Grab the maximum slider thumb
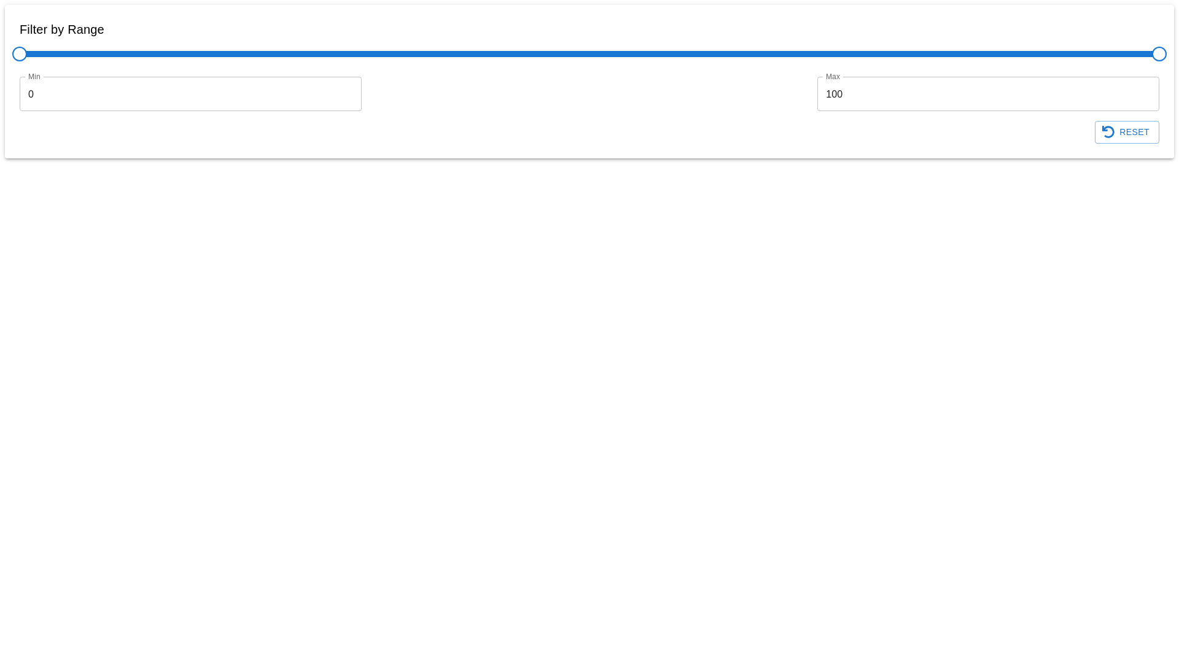The height and width of the screenshot is (663, 1179). click(x=1159, y=54)
